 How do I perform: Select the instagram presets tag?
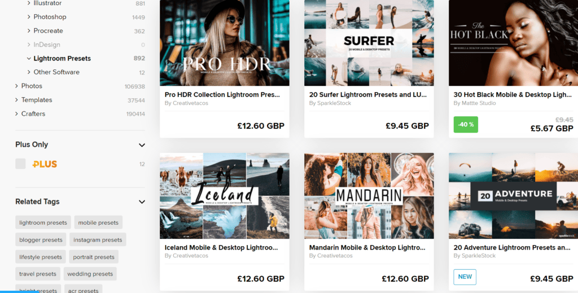(x=98, y=240)
